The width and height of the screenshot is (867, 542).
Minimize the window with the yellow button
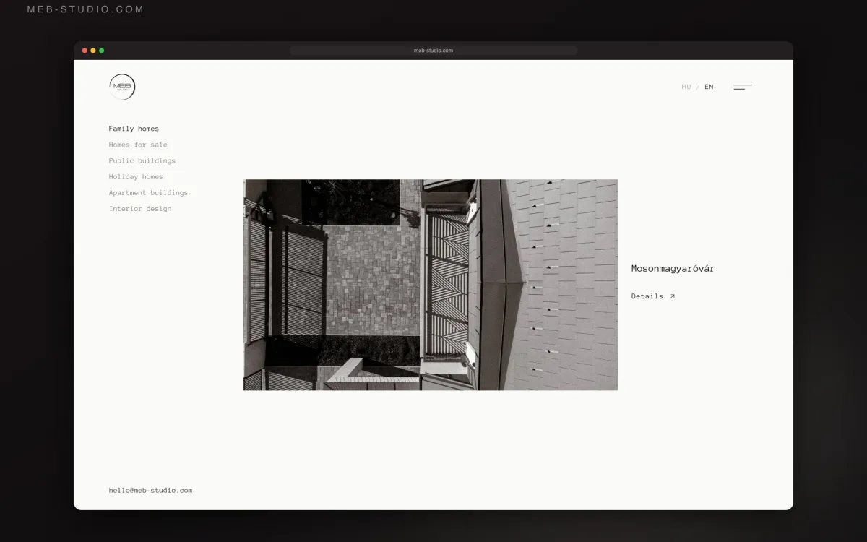93,51
